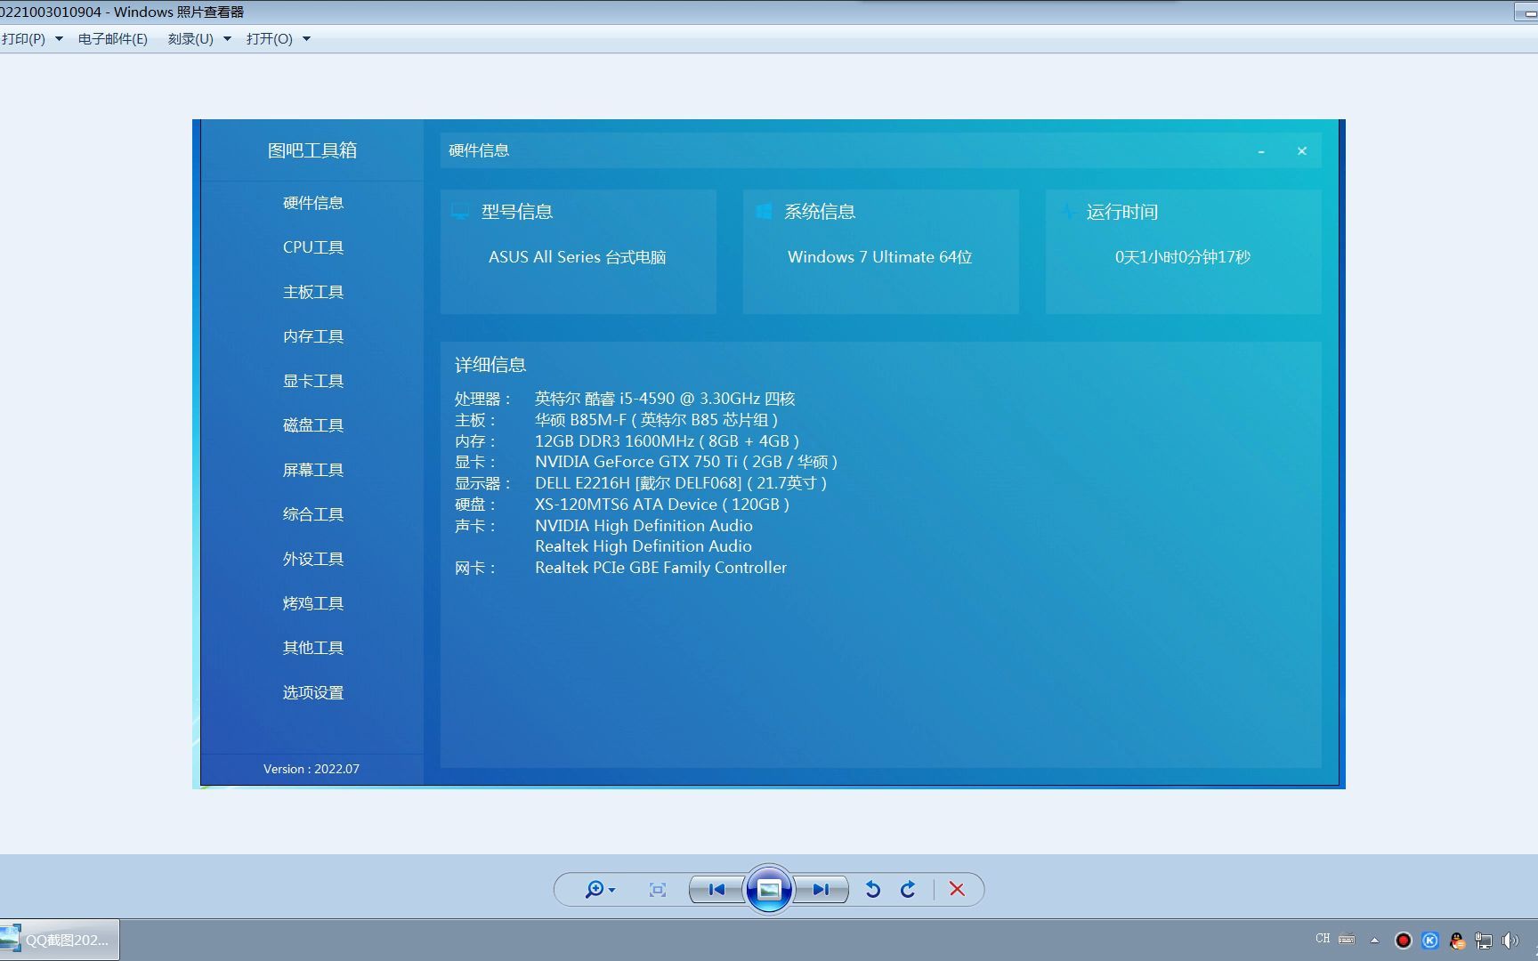The image size is (1538, 961).
Task: Select 其他工具 in the sidebar
Action: pyautogui.click(x=312, y=648)
